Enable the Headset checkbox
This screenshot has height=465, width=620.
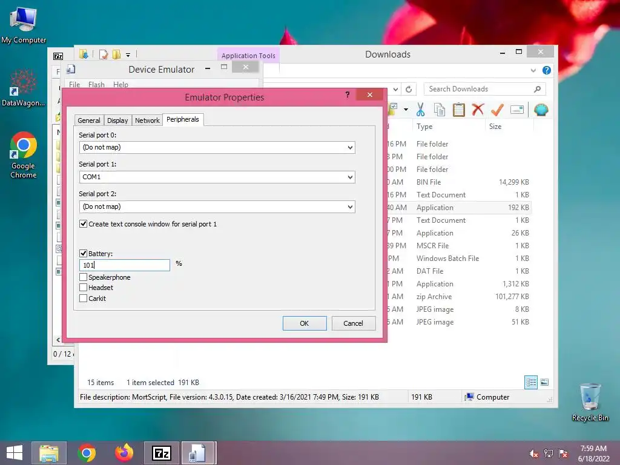click(x=83, y=288)
